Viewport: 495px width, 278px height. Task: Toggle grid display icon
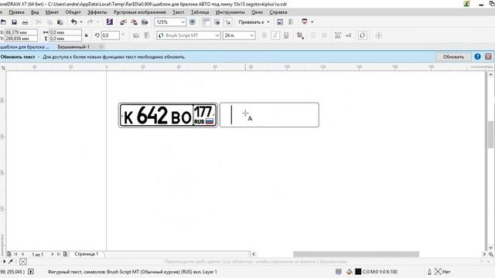(x=217, y=22)
